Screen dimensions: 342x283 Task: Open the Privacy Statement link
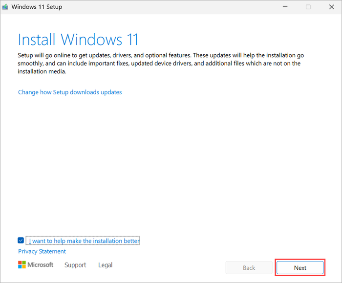tap(42, 251)
